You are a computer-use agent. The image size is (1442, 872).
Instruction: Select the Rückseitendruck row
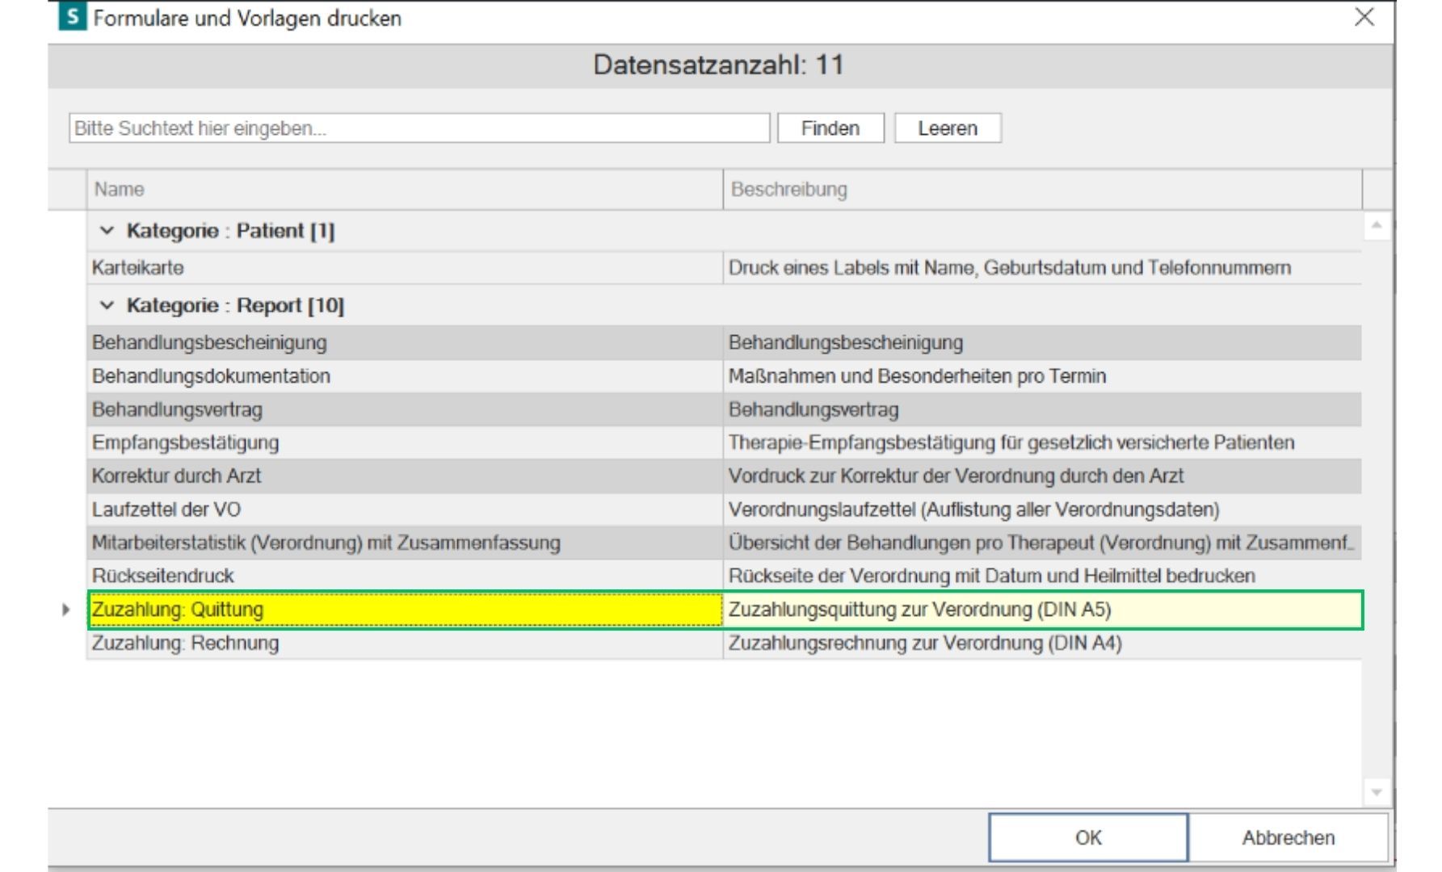[x=724, y=576]
